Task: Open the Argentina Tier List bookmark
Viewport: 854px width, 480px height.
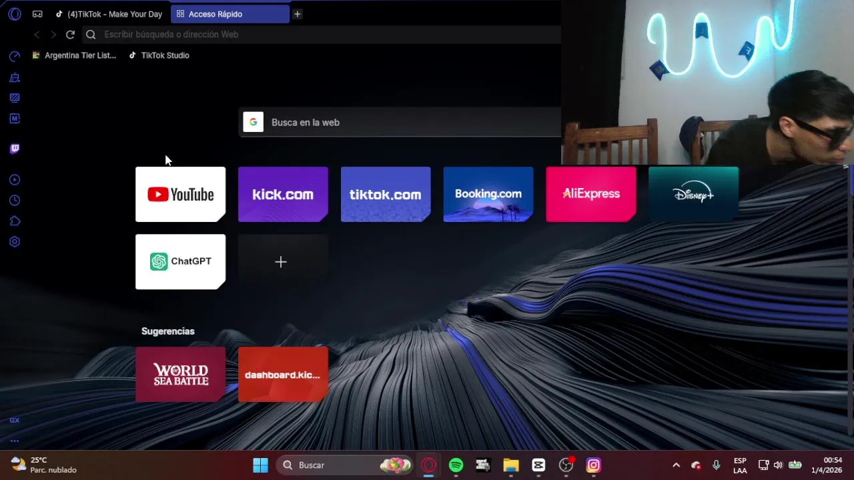Action: coord(74,55)
